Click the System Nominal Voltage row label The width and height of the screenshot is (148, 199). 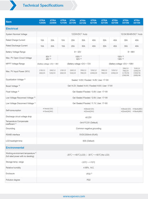(x=16, y=34)
